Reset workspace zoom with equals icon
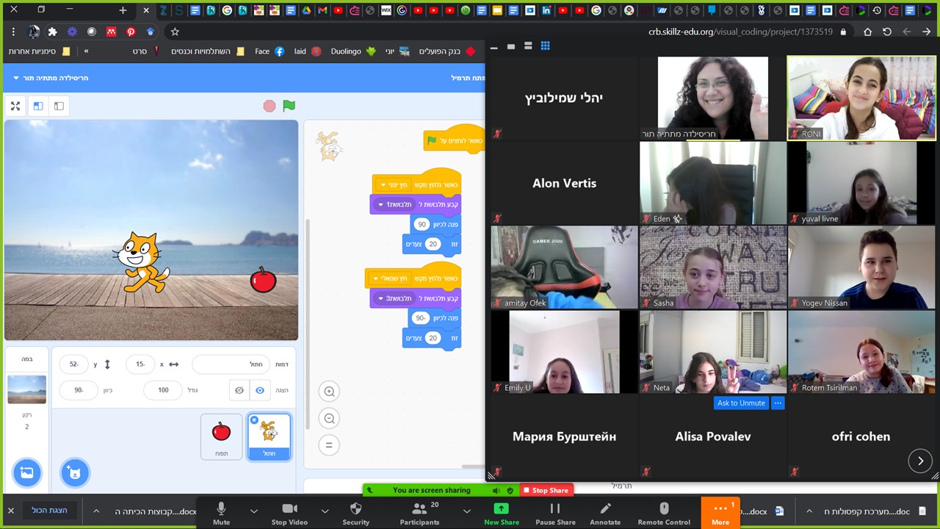 329,445
